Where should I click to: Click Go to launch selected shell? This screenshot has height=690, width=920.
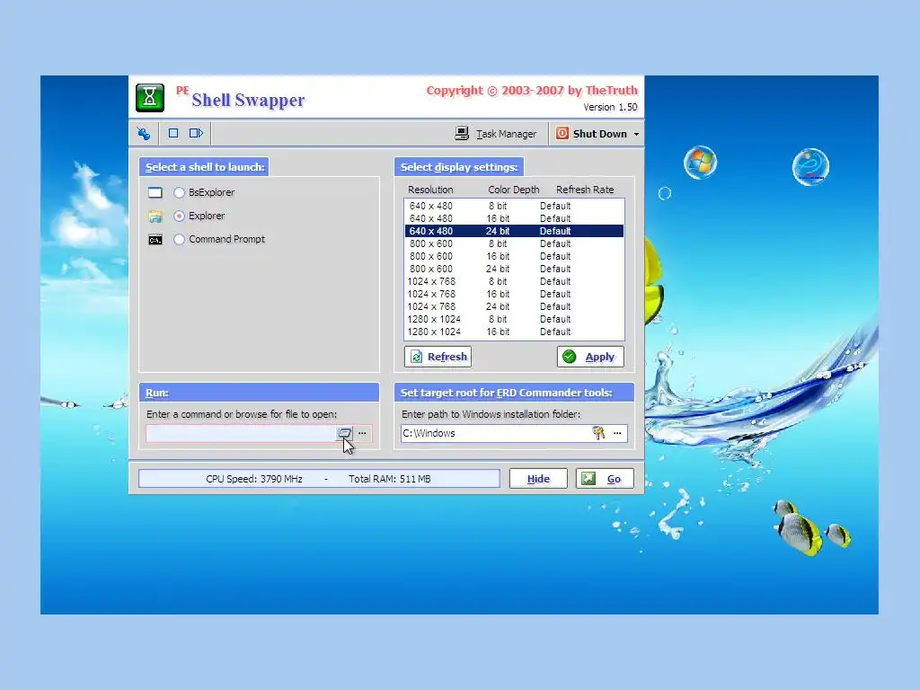605,479
